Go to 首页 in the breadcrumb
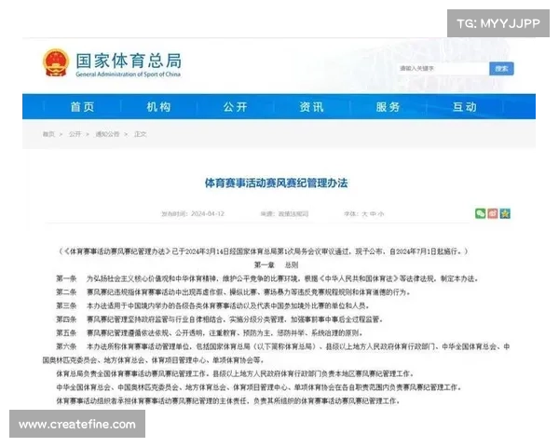 (48, 134)
